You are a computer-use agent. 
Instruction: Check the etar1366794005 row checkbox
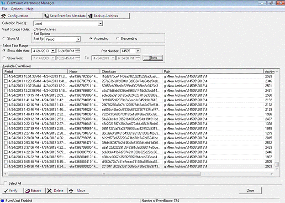(x=5, y=100)
